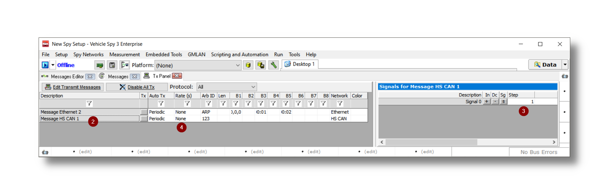
Task: Open the dropdown arrow next to Data button
Action: coord(565,65)
